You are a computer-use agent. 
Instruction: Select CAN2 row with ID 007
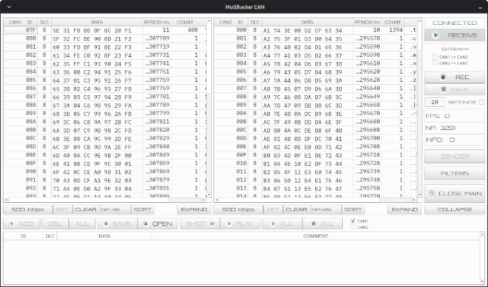pyautogui.click(x=316, y=89)
